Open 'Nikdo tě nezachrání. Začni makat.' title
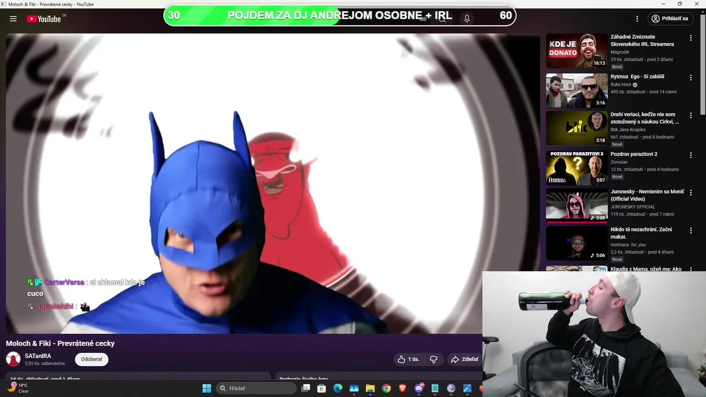 pos(641,233)
